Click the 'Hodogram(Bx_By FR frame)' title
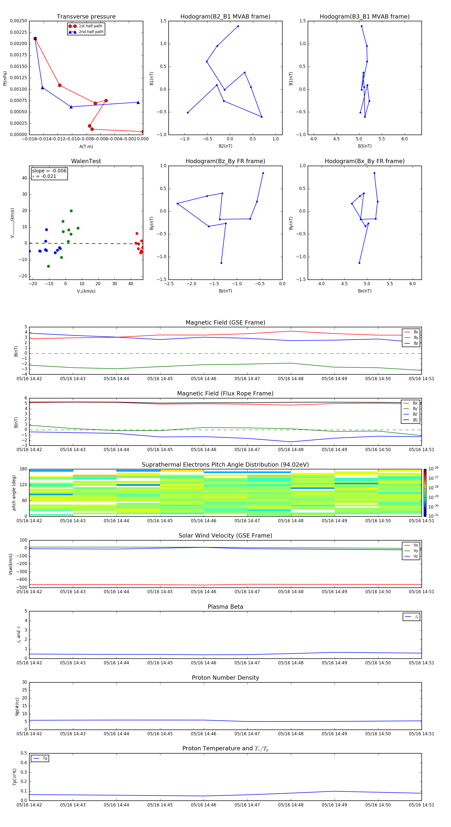Image resolution: width=451 pixels, height=827 pixels. [x=365, y=161]
